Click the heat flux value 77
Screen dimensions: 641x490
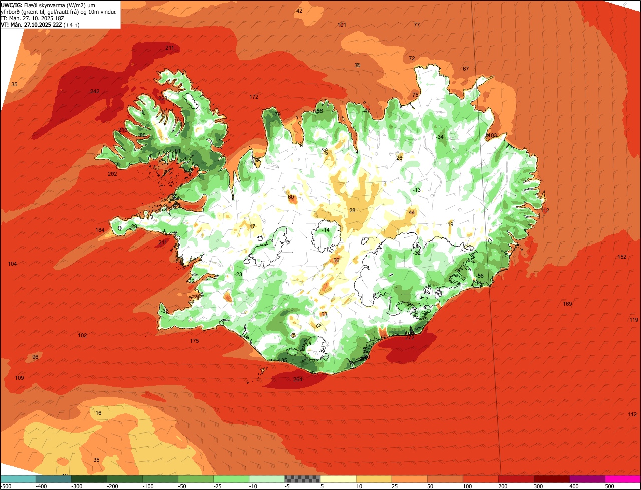point(417,25)
